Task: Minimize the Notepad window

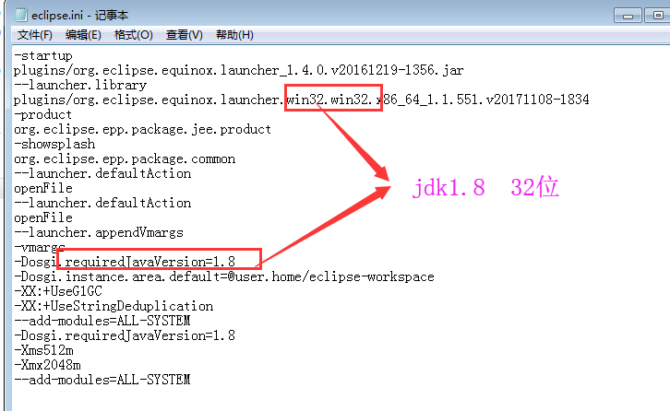Action: 628,16
